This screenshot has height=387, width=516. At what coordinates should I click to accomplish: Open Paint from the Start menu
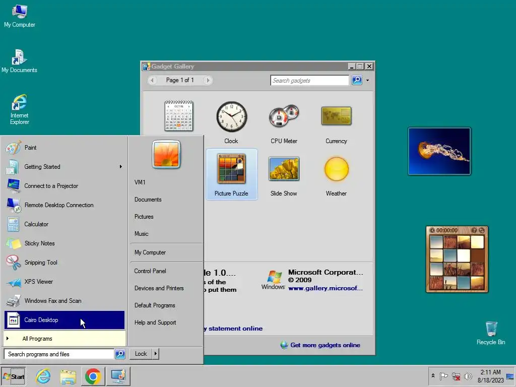64,148
